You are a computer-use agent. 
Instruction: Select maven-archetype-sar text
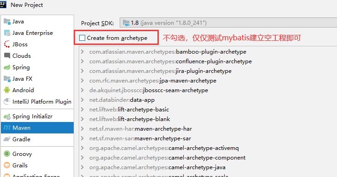tap(163, 138)
